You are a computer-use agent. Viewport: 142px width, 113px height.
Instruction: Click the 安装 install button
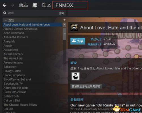pos(78,41)
